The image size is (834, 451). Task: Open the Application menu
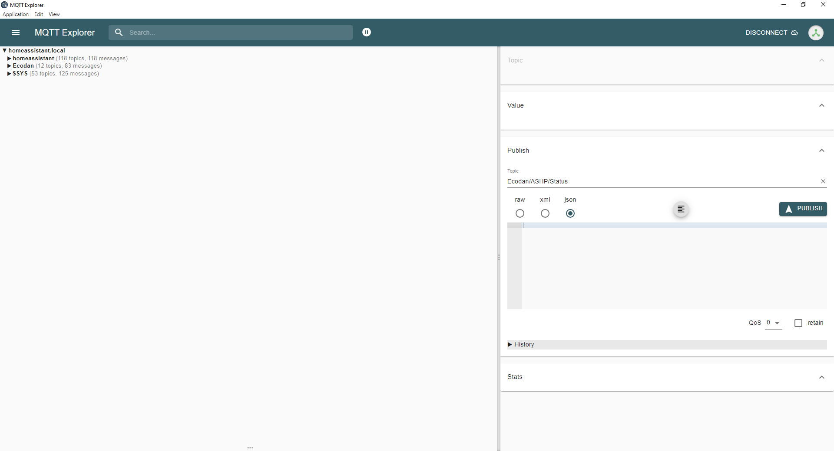tap(16, 14)
